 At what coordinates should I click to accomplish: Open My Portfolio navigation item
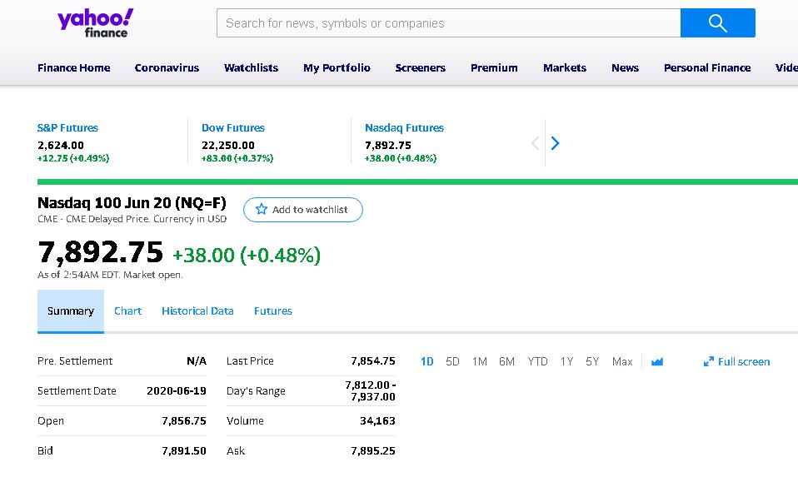[x=337, y=67]
